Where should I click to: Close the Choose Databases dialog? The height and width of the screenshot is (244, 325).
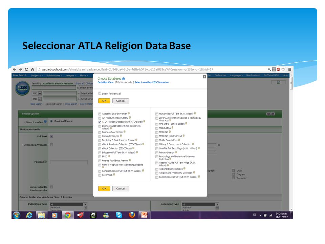pyautogui.click(x=204, y=77)
